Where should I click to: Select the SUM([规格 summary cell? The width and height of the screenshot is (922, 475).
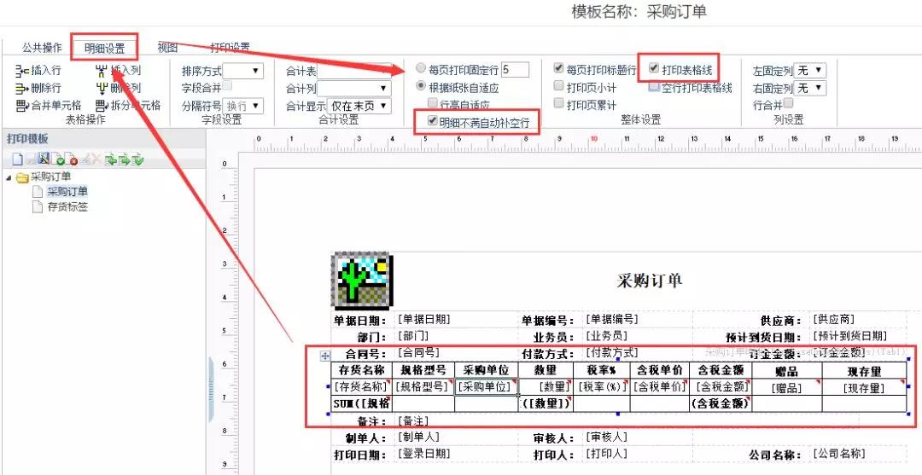362,403
